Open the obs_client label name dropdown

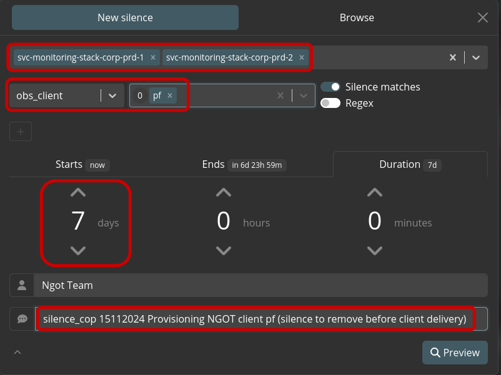[112, 95]
